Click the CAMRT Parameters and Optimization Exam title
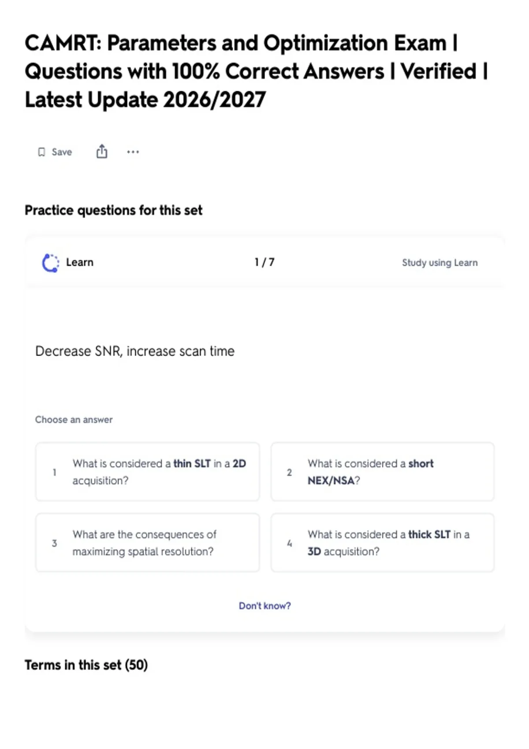Screen dimensions: 529x749 point(256,71)
